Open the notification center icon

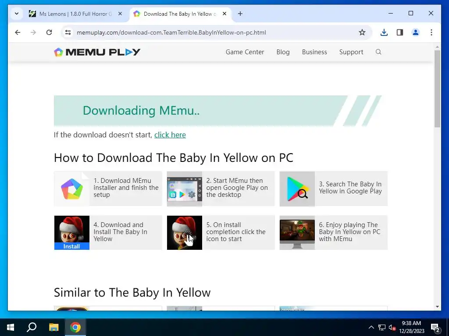tap(435, 328)
